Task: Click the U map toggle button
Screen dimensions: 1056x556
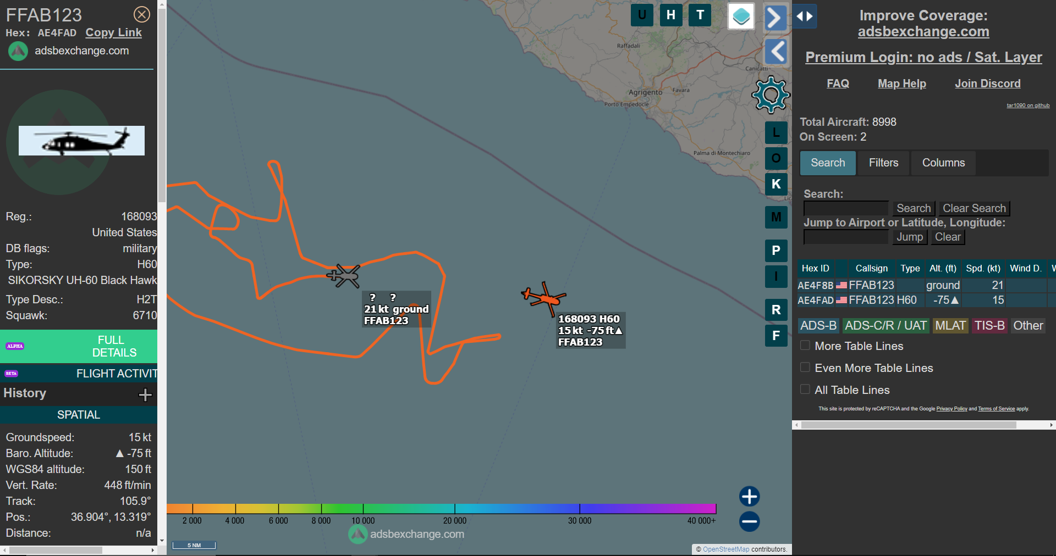Action: (x=642, y=15)
